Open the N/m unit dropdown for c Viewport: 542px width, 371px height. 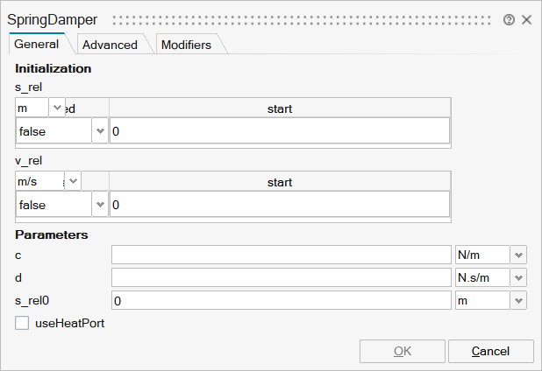[518, 255]
